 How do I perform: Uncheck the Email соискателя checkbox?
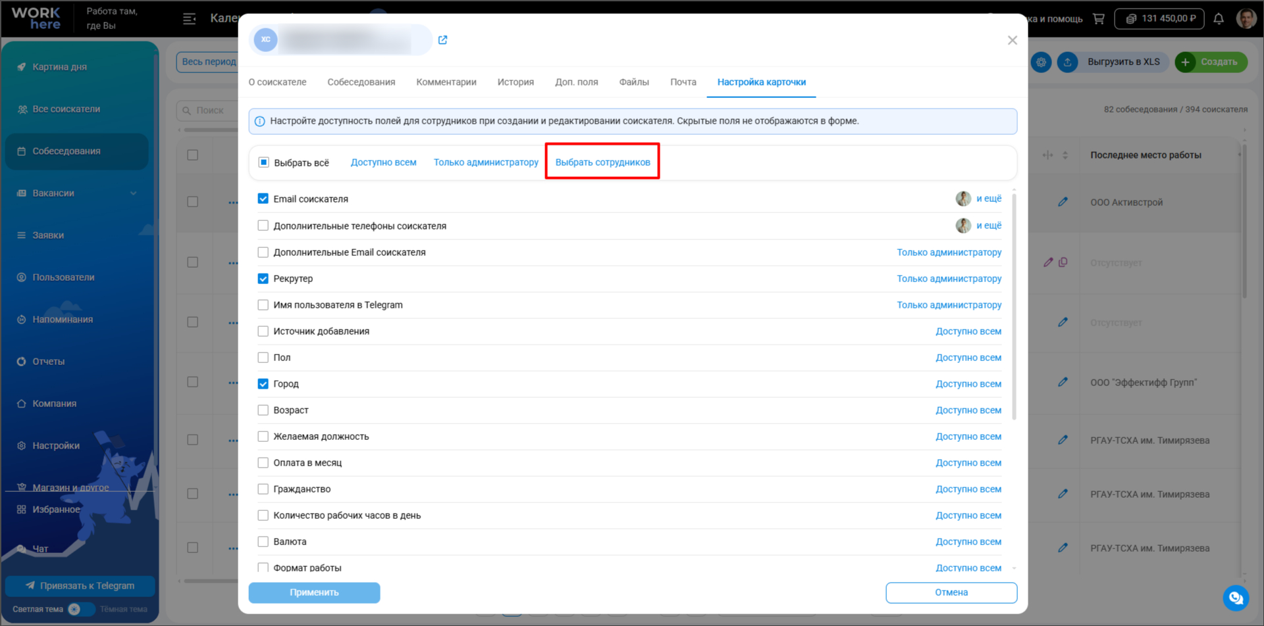(x=263, y=199)
